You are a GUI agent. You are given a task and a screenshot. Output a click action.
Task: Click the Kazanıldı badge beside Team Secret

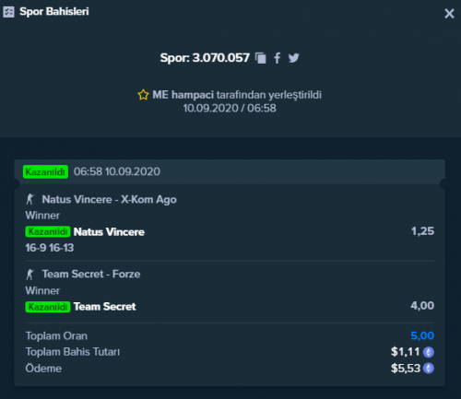[48, 307]
